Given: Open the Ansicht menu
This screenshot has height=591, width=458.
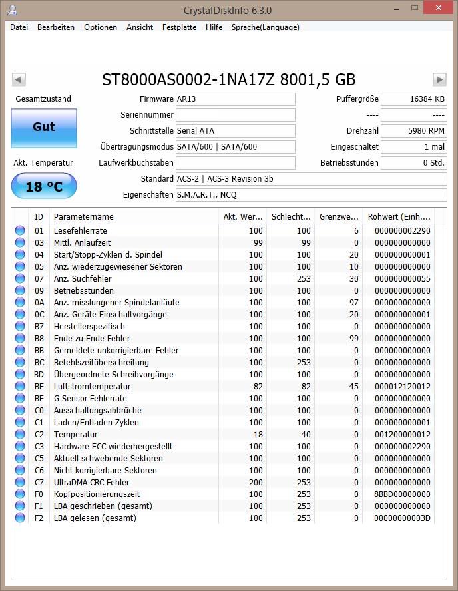Looking at the screenshot, I should pyautogui.click(x=140, y=27).
